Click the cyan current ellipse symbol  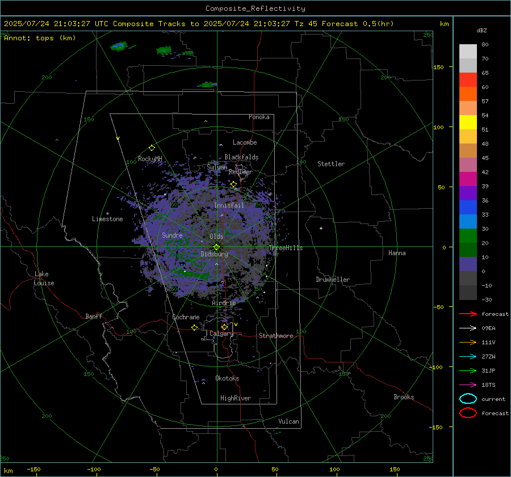tap(468, 399)
